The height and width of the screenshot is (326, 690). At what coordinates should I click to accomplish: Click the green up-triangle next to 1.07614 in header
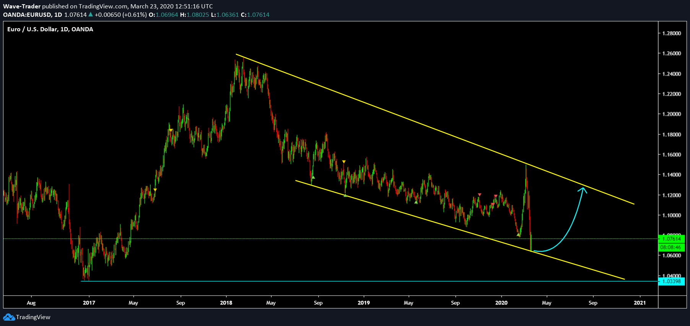click(91, 15)
